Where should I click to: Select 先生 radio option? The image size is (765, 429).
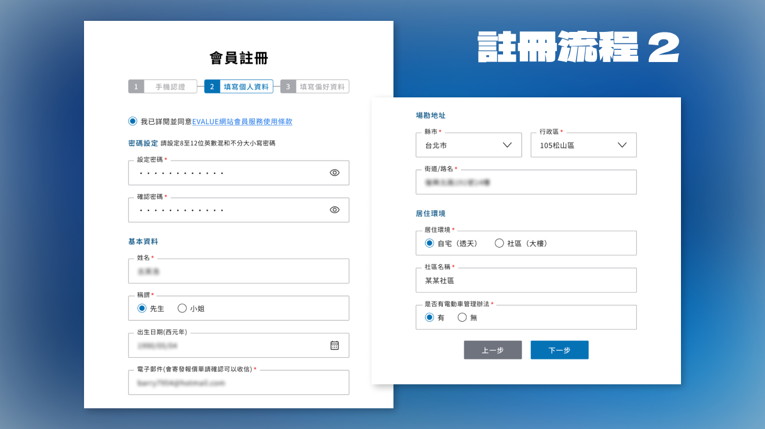(142, 308)
